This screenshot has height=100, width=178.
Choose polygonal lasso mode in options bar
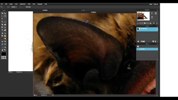coord(8,7)
